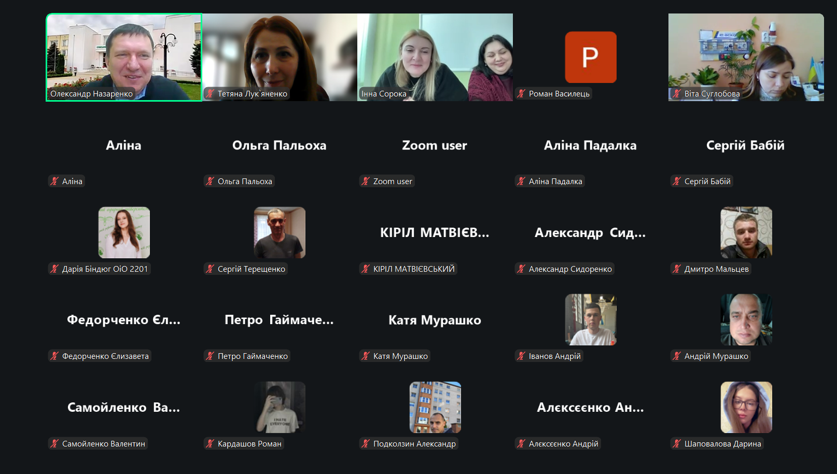Click muted mic icon next to Петро Гаймаченко
This screenshot has height=474, width=837.
[x=210, y=356]
